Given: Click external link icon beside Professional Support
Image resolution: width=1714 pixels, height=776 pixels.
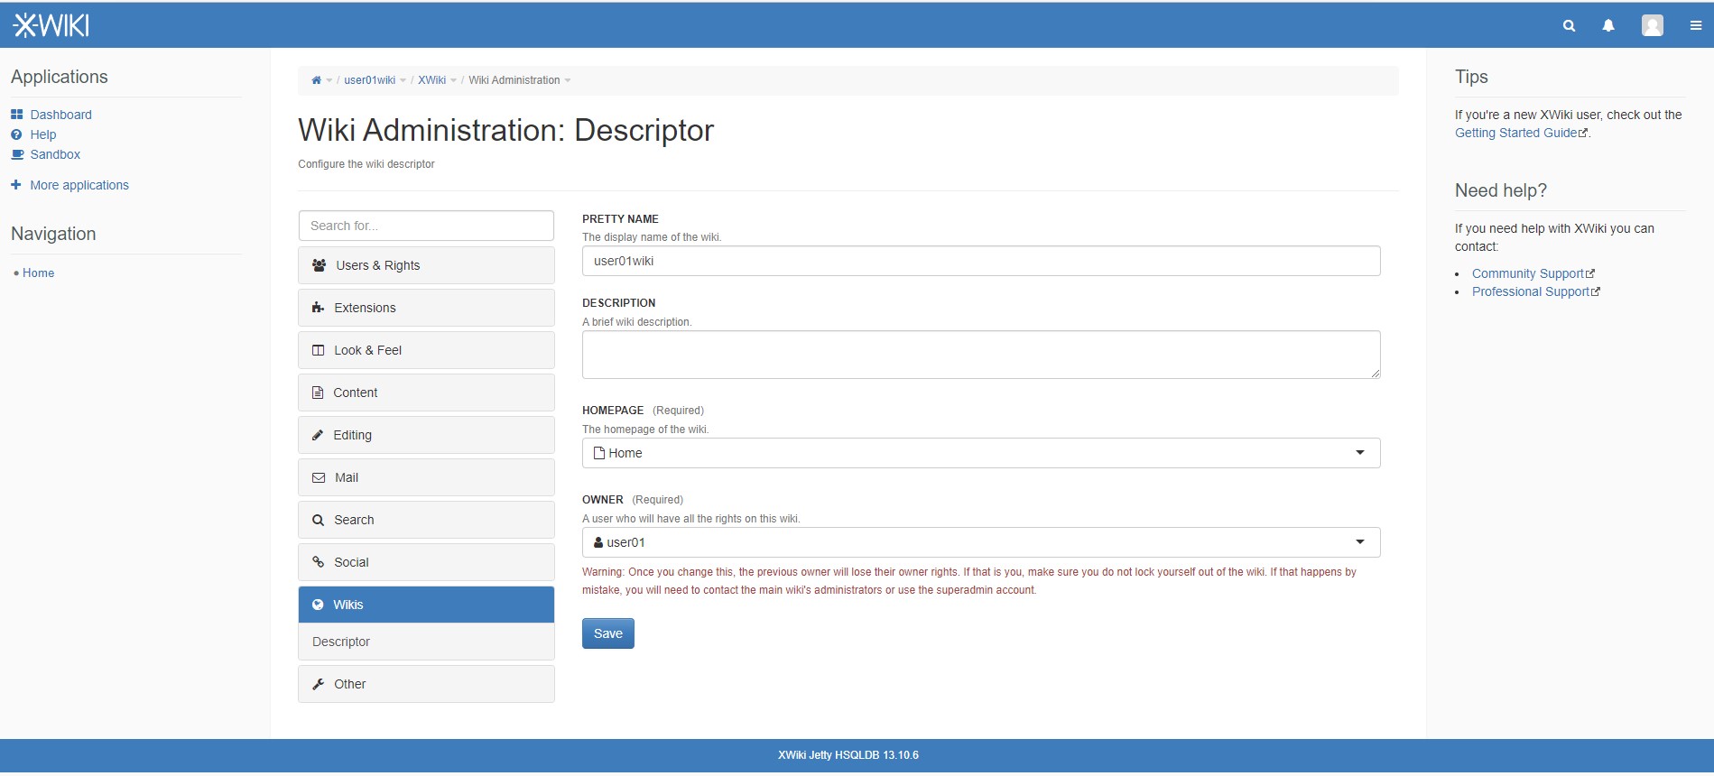Looking at the screenshot, I should (1596, 292).
